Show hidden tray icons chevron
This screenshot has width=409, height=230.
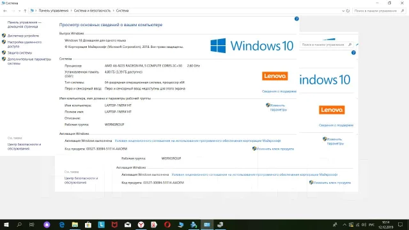(x=344, y=224)
